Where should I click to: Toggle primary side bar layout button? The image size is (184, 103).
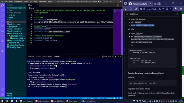click(99, 1)
